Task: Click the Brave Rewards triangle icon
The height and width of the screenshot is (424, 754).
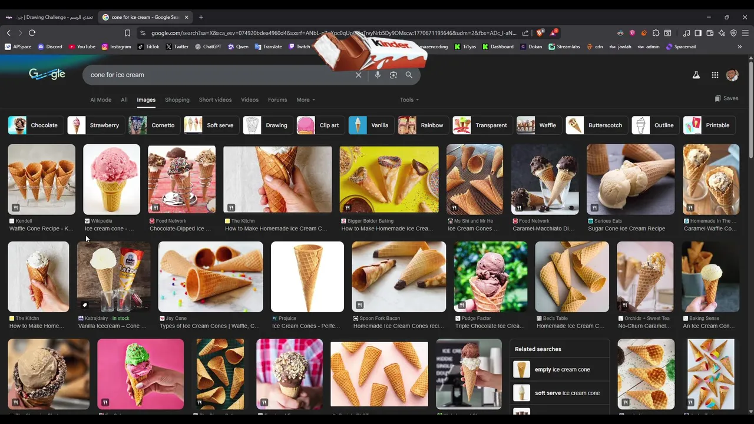Action: (553, 33)
